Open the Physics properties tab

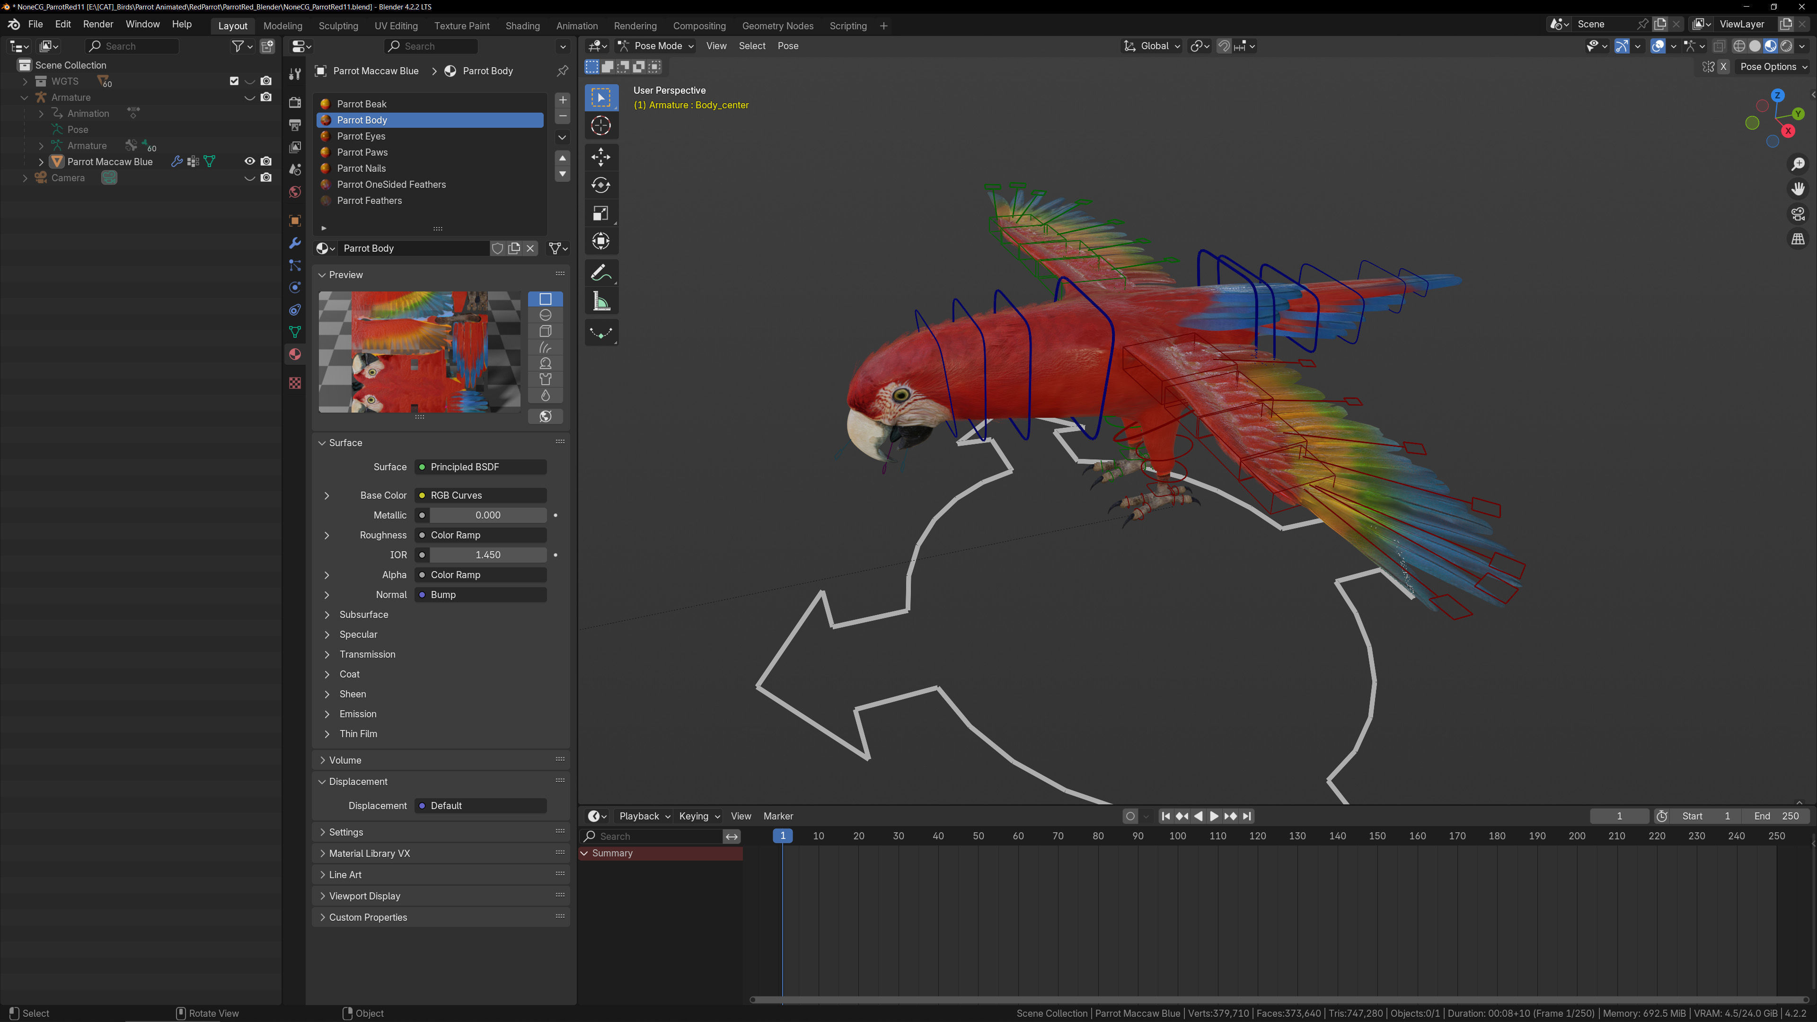(x=295, y=288)
